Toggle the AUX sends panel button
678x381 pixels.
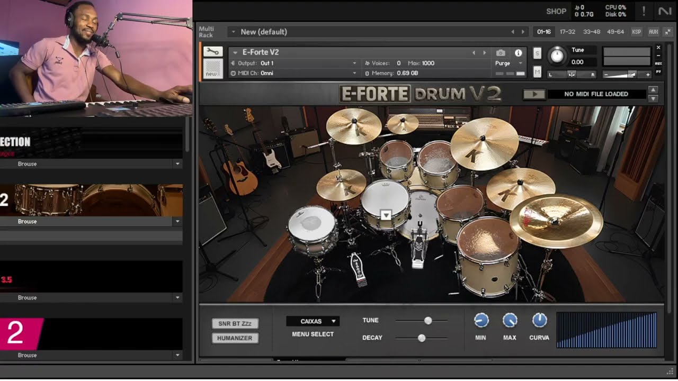[654, 32]
